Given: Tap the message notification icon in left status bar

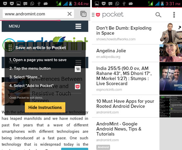Looking at the screenshot, I should click(25, 4).
